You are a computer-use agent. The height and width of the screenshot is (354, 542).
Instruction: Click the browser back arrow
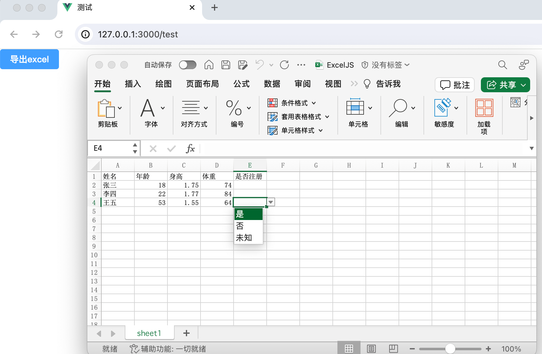(14, 34)
